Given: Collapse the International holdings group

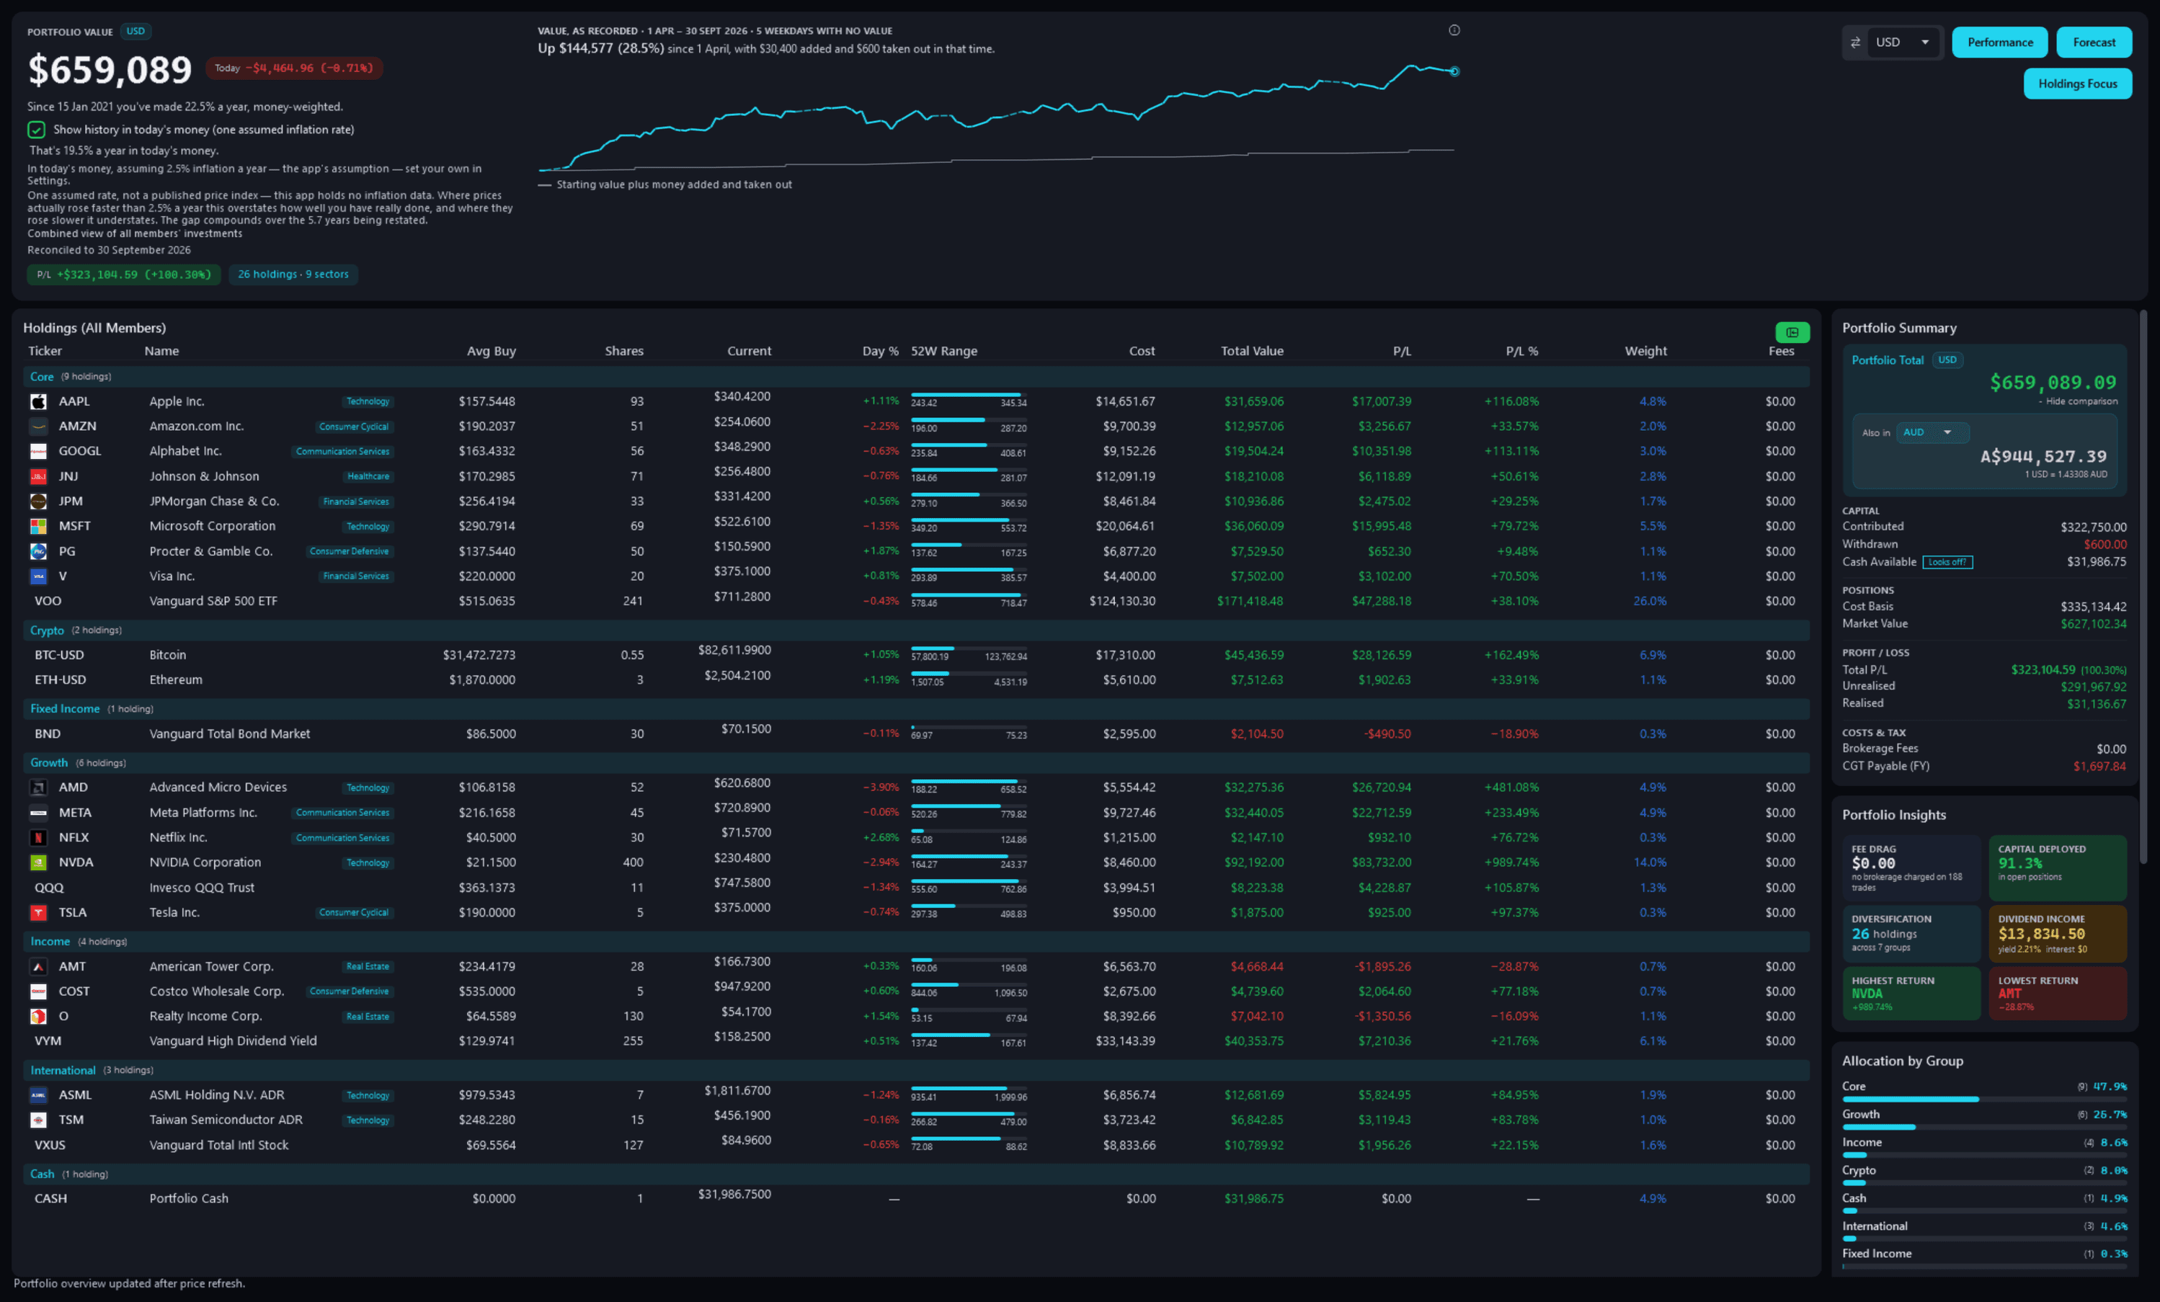Looking at the screenshot, I should pos(916,1070).
